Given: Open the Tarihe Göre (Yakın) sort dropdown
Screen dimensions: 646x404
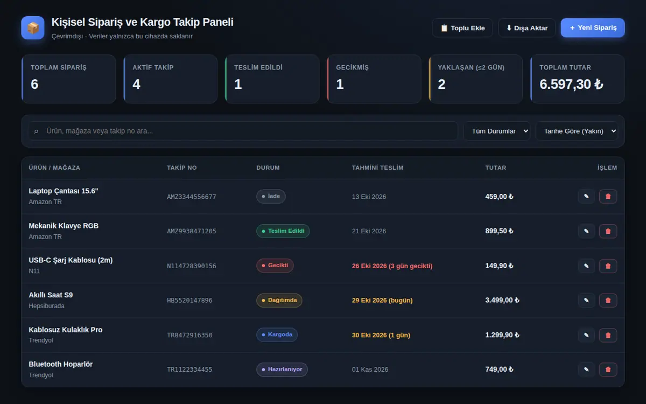Looking at the screenshot, I should pos(577,131).
